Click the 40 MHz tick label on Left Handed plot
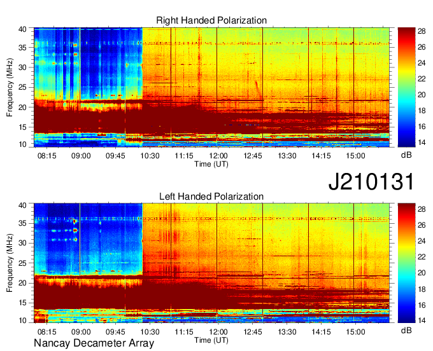 (x=23, y=205)
